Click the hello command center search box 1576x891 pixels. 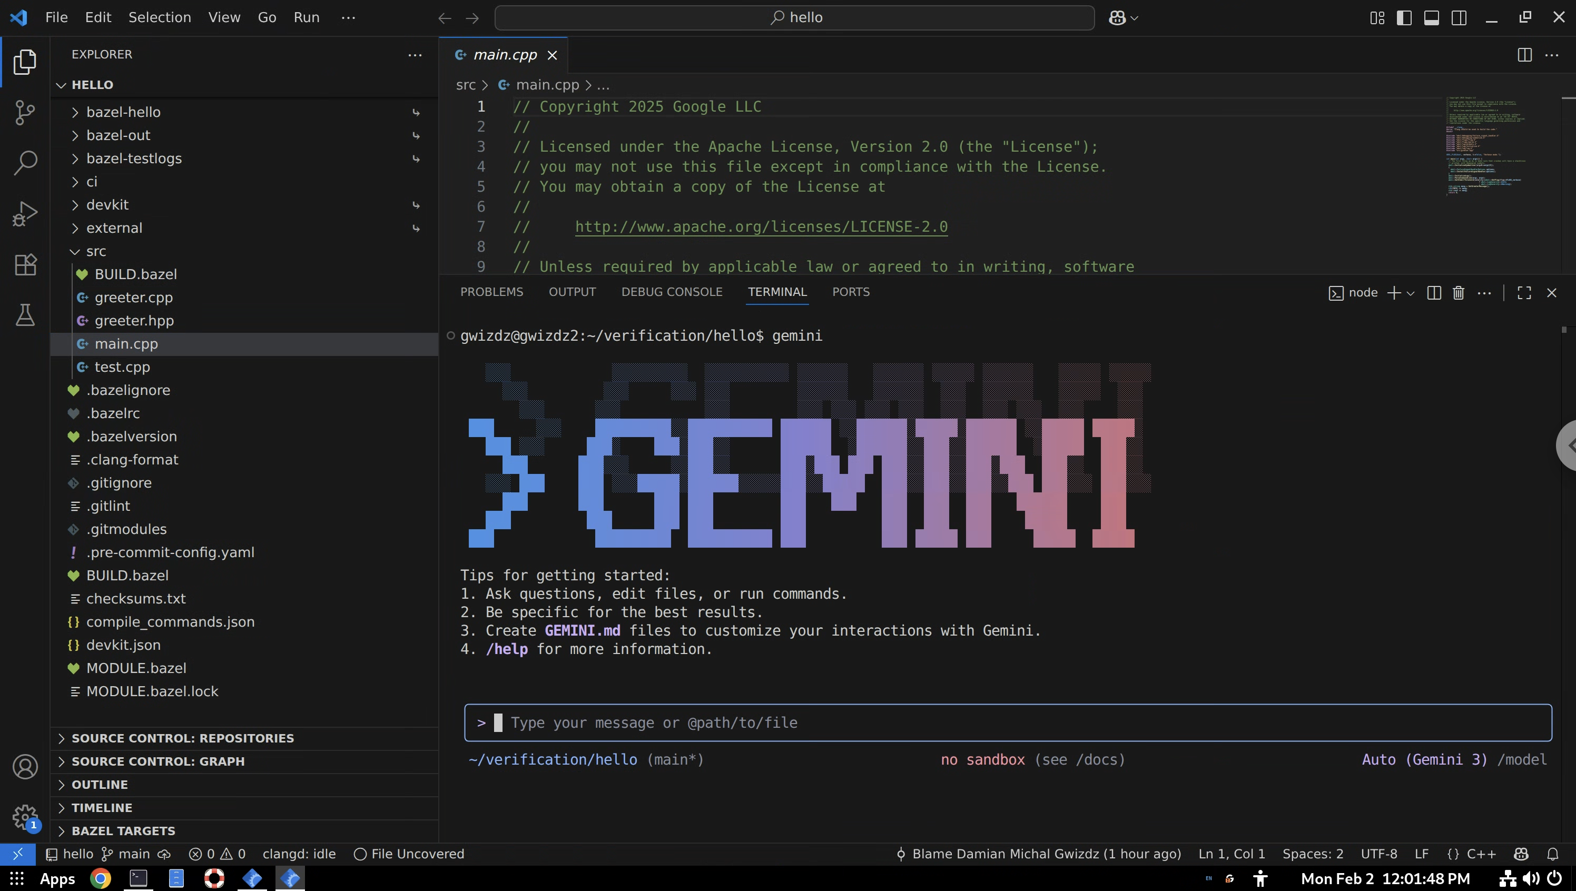coord(794,18)
